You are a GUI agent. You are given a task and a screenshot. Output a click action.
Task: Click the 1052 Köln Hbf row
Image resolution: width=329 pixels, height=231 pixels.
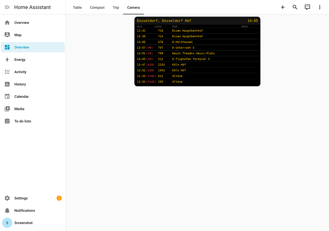(197, 70)
